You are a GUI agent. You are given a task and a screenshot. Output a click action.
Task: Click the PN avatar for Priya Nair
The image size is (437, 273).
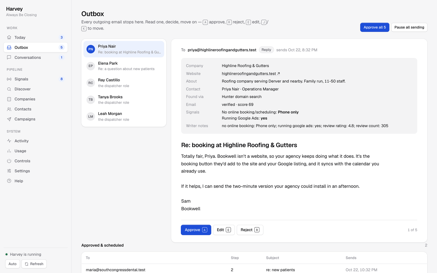[91, 49]
